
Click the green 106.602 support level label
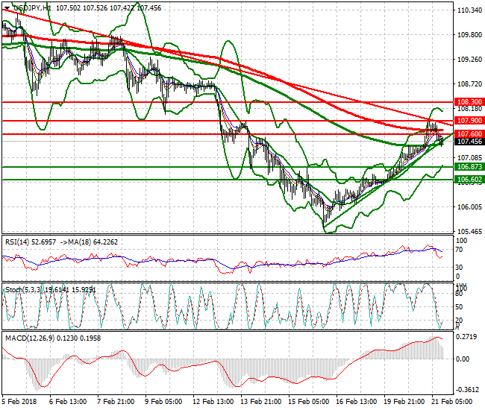tap(469, 180)
